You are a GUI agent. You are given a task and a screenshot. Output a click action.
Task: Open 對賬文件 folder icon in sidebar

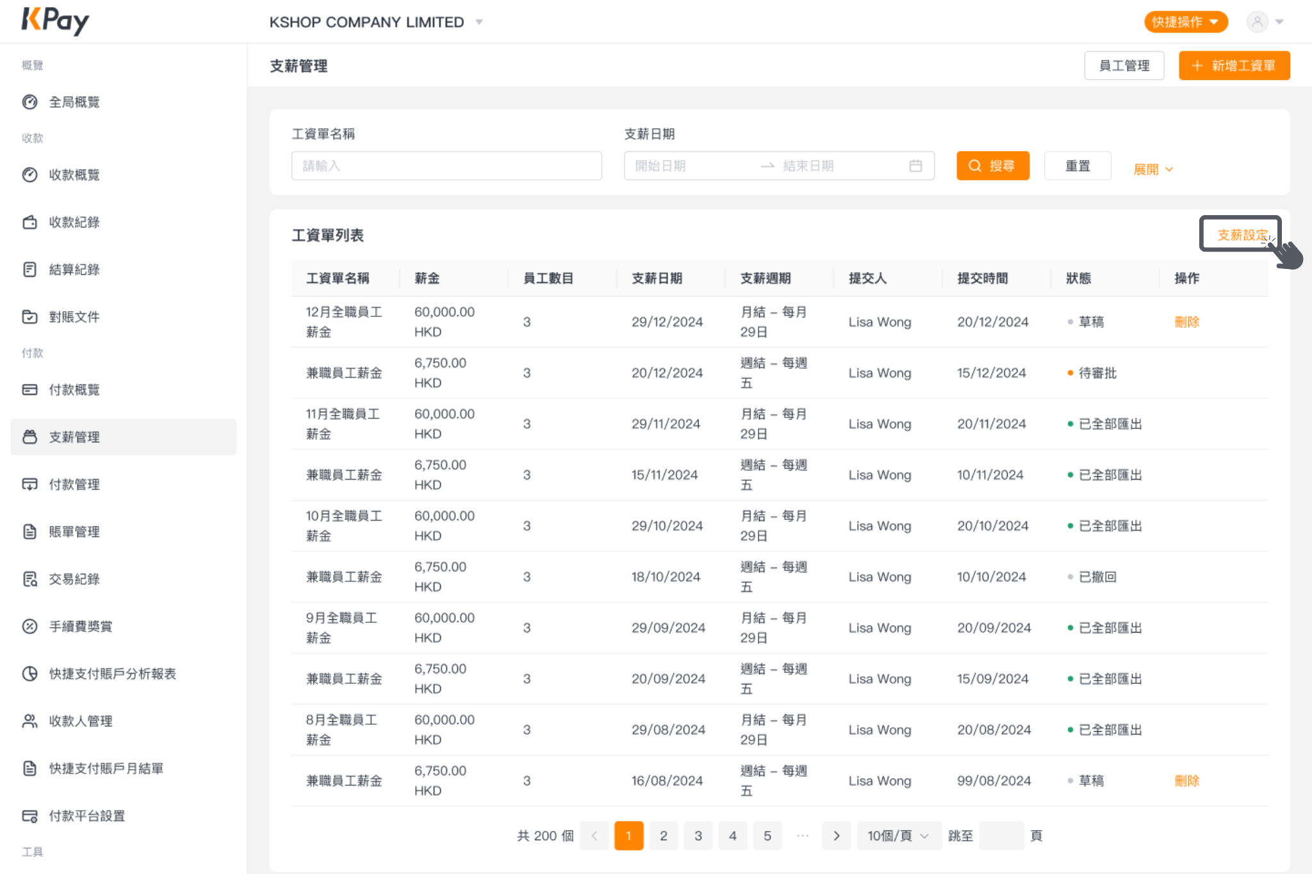pyautogui.click(x=29, y=317)
